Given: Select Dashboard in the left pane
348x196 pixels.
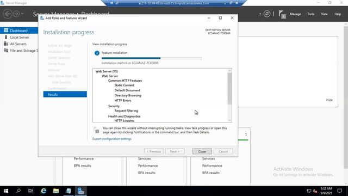Looking at the screenshot, I should (19, 30).
